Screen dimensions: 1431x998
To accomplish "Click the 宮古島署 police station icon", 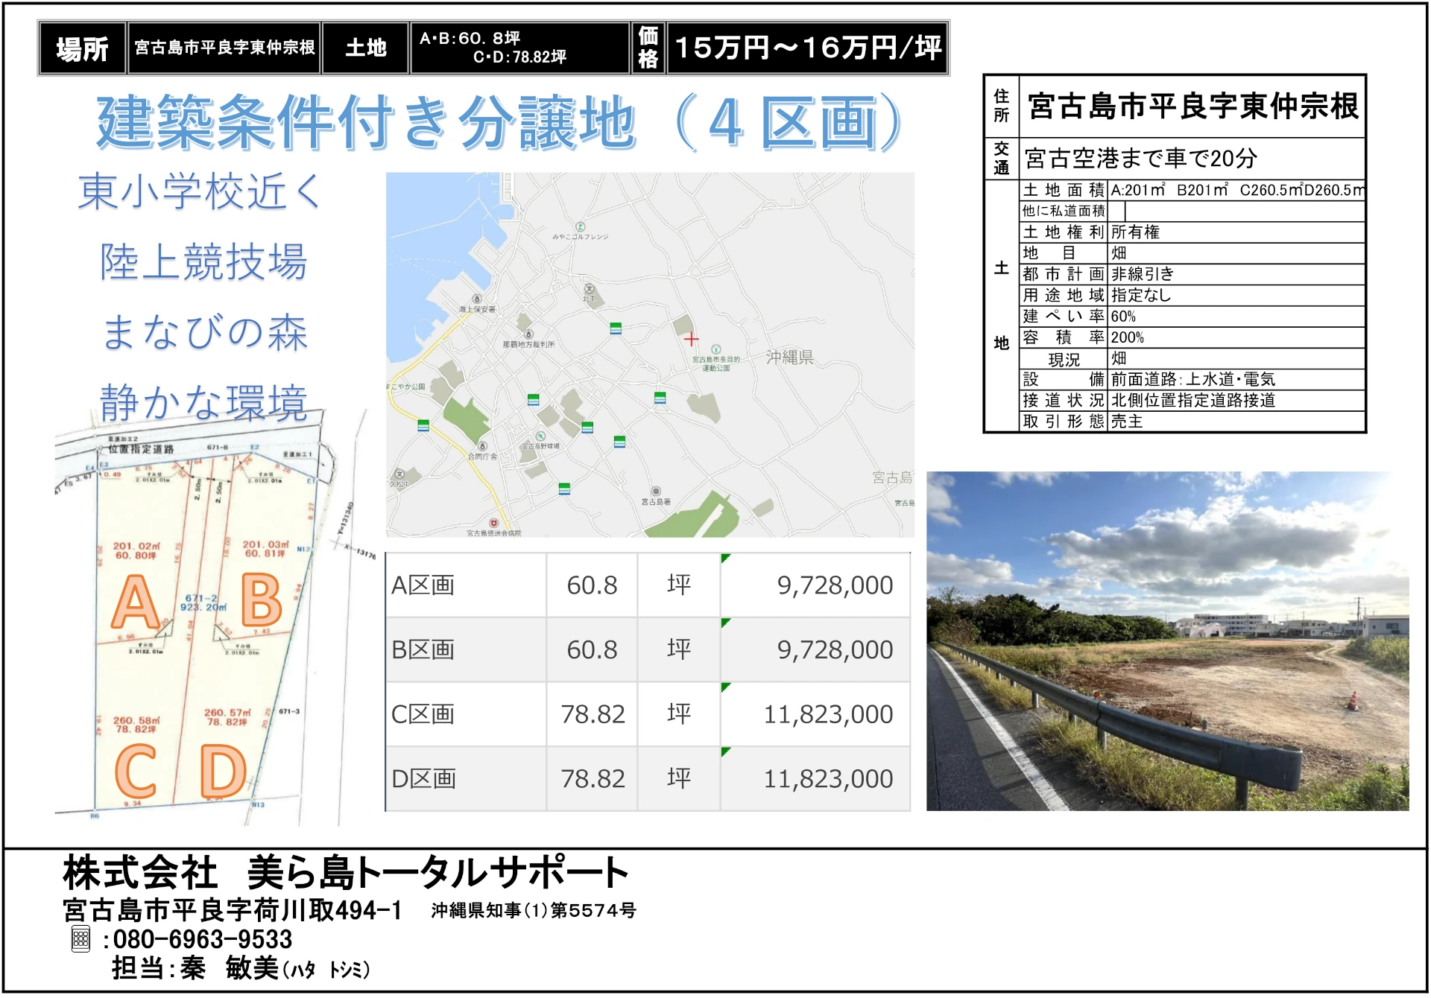I will tap(655, 492).
